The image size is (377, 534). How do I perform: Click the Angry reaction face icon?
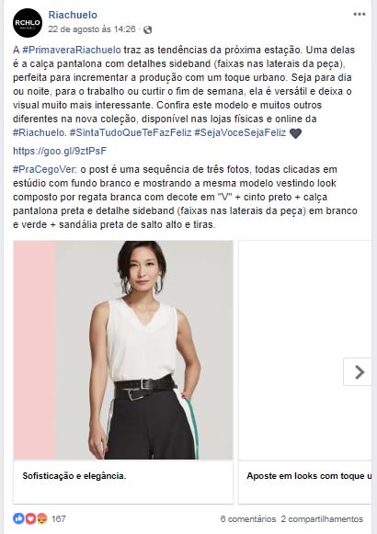42,518
